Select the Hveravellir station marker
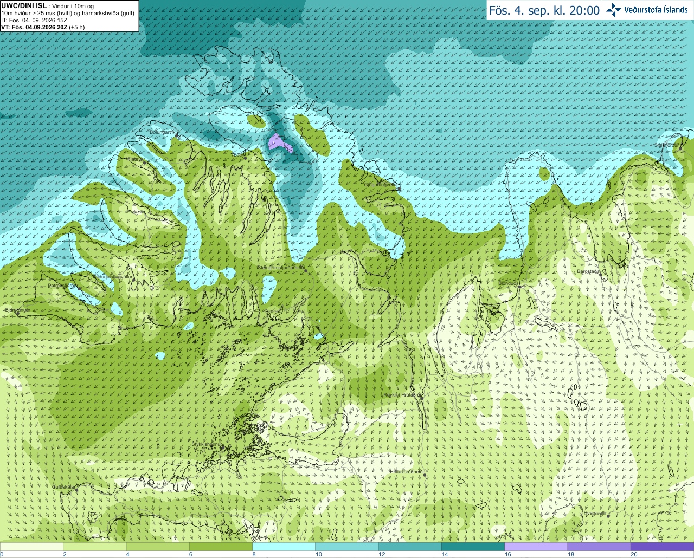694x558 pixels. click(608, 516)
